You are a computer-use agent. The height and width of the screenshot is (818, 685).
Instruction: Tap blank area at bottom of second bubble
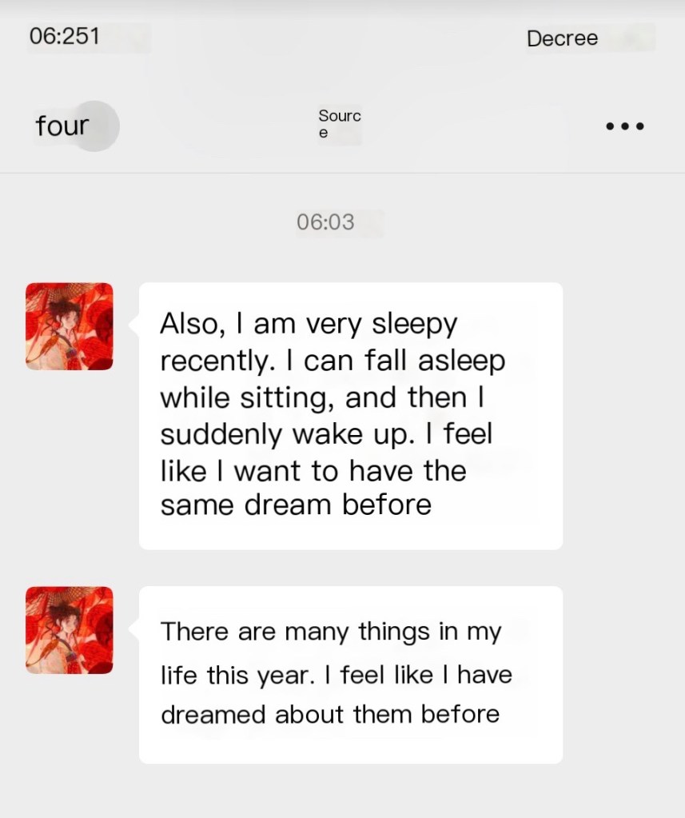click(352, 746)
